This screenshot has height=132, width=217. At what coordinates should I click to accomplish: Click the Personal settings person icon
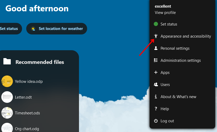(156, 48)
